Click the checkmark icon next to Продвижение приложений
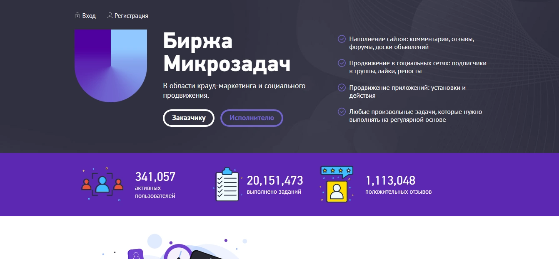The height and width of the screenshot is (259, 559). pyautogui.click(x=342, y=88)
